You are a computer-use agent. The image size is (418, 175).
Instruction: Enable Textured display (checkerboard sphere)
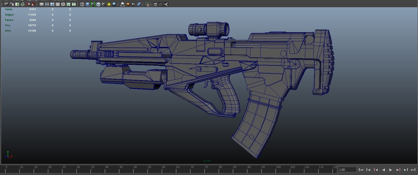(x=103, y=4)
